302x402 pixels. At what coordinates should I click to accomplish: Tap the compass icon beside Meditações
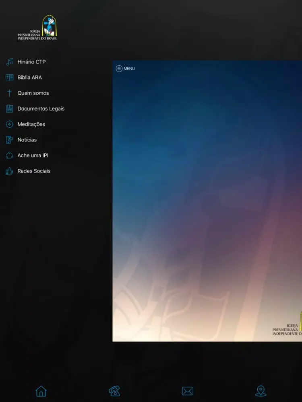(x=10, y=124)
